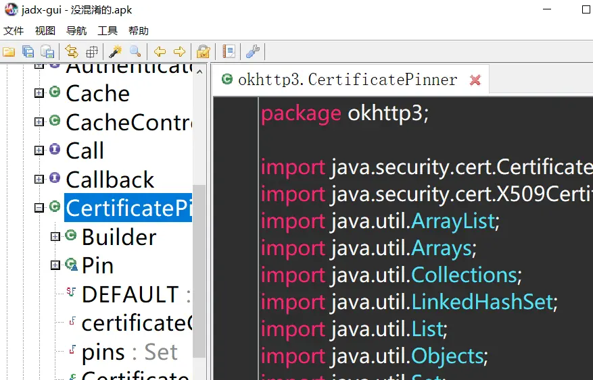Click Call interface icon in tree
This screenshot has width=593, height=380.
pos(55,149)
